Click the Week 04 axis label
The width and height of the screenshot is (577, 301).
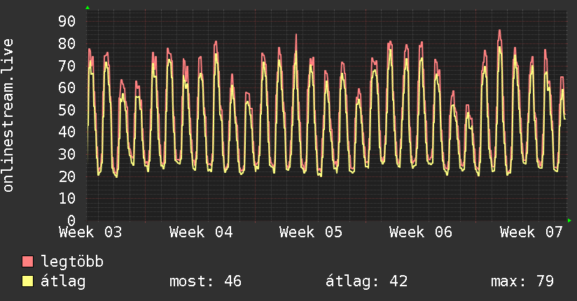click(x=201, y=232)
